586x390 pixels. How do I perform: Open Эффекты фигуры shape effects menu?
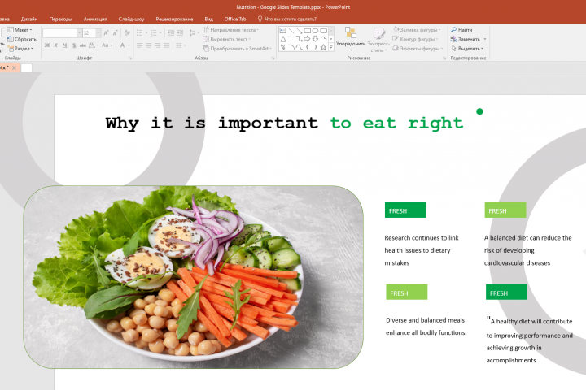(418, 49)
